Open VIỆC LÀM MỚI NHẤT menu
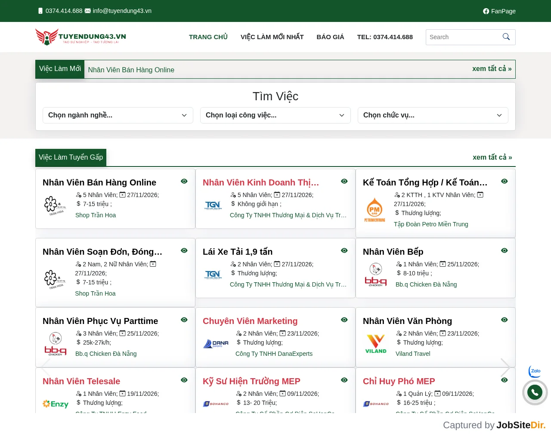The width and height of the screenshot is (551, 438). click(x=272, y=37)
